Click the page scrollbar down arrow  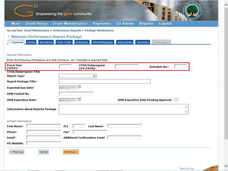point(226,166)
